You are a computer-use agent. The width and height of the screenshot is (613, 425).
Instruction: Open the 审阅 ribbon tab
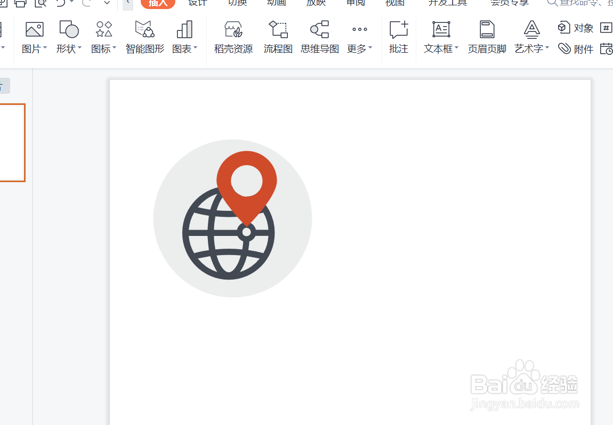pos(355,3)
